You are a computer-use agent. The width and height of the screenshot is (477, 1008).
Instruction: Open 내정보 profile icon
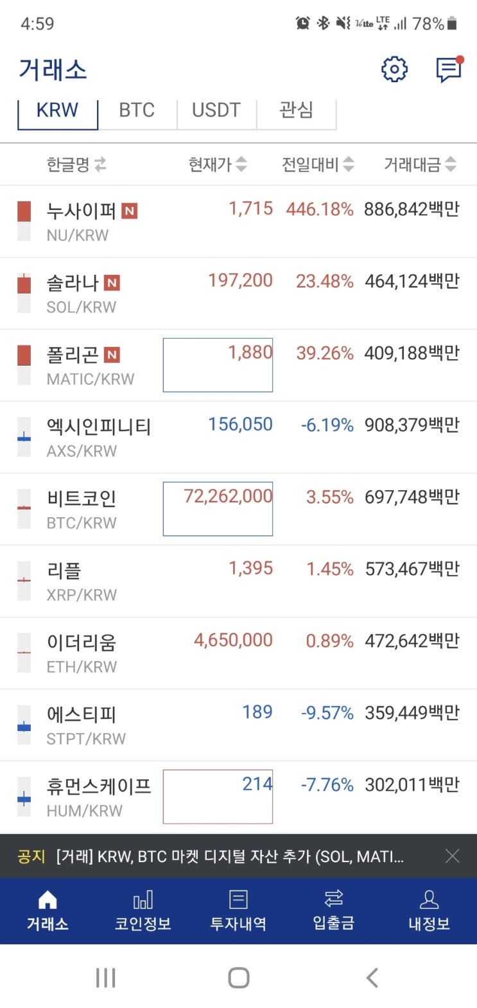pos(429,899)
